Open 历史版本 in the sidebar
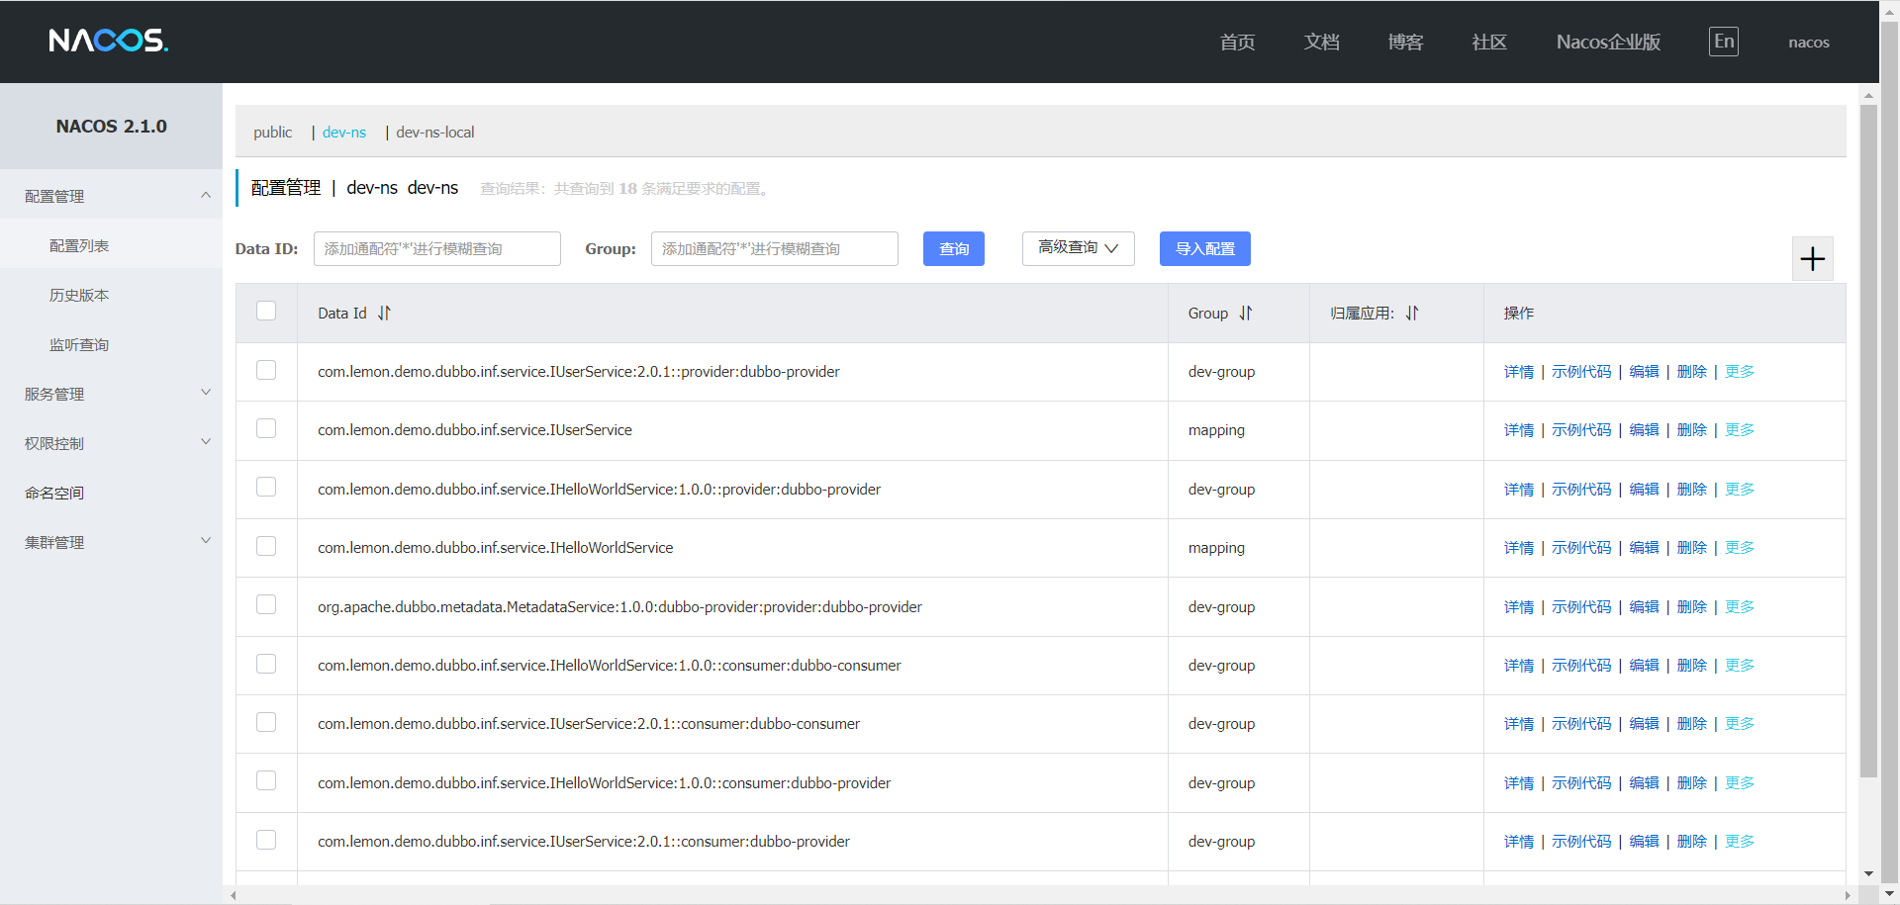The width and height of the screenshot is (1900, 905). pos(79,295)
